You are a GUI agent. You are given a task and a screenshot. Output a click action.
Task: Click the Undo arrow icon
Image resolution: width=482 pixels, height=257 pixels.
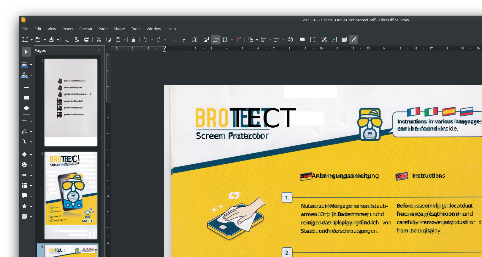145,39
